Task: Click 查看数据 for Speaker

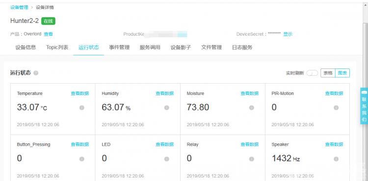Action: (334, 144)
